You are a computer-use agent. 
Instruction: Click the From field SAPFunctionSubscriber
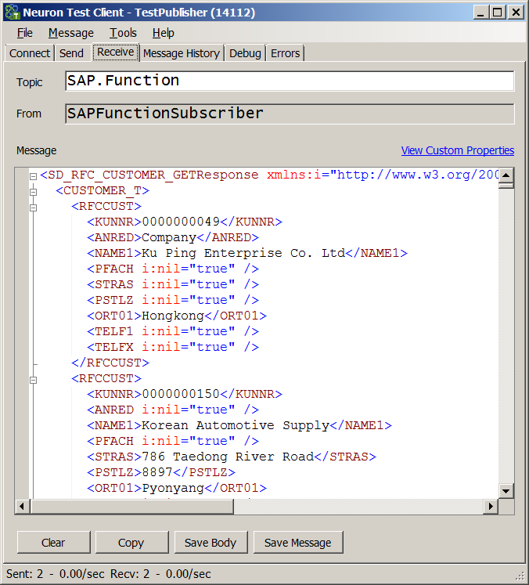click(290, 114)
